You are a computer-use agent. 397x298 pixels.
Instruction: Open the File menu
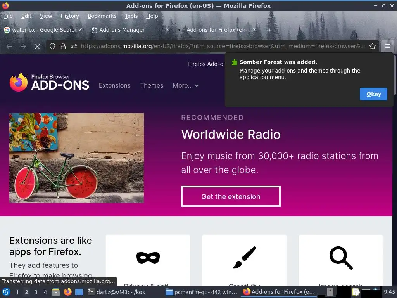(x=9, y=16)
